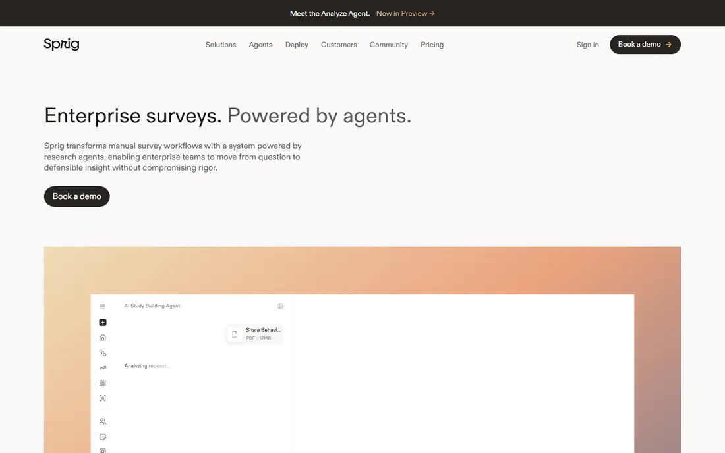Open the Solutions menu
Image resolution: width=725 pixels, height=453 pixels.
221,45
